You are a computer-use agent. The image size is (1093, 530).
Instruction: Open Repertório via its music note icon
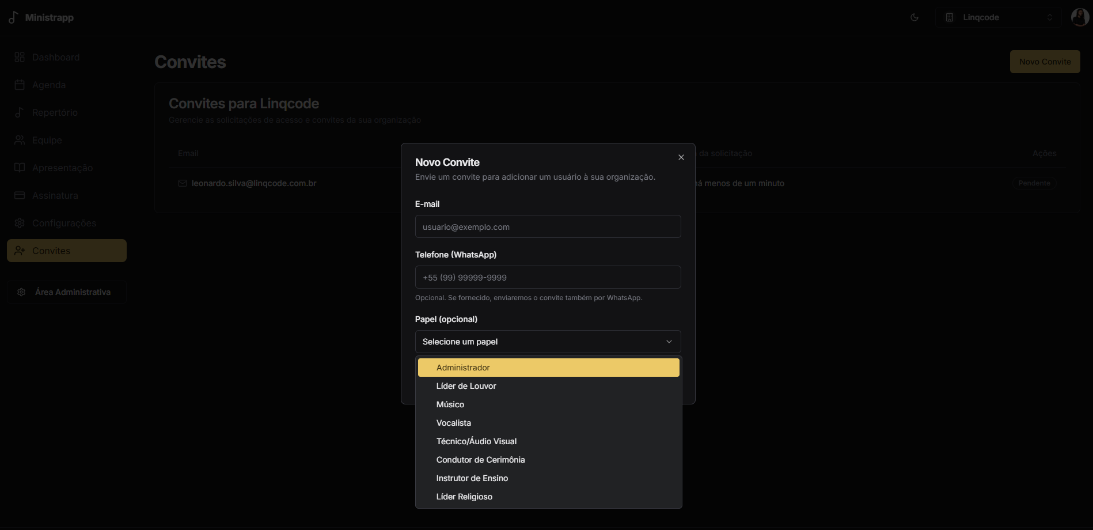click(19, 112)
